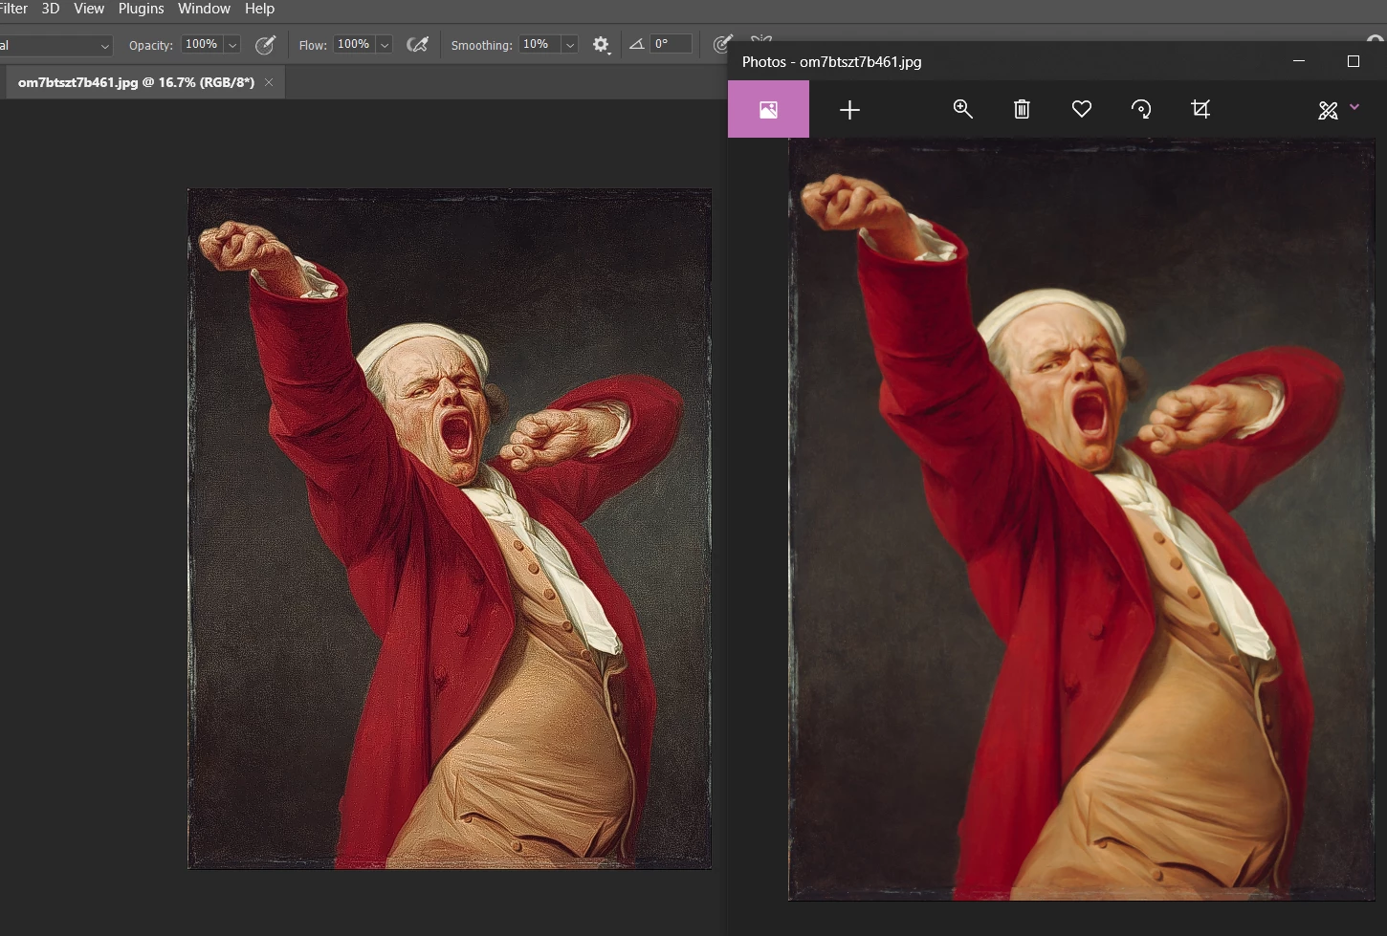Click the Rotate icon in Photos
The image size is (1387, 936).
(1141, 109)
